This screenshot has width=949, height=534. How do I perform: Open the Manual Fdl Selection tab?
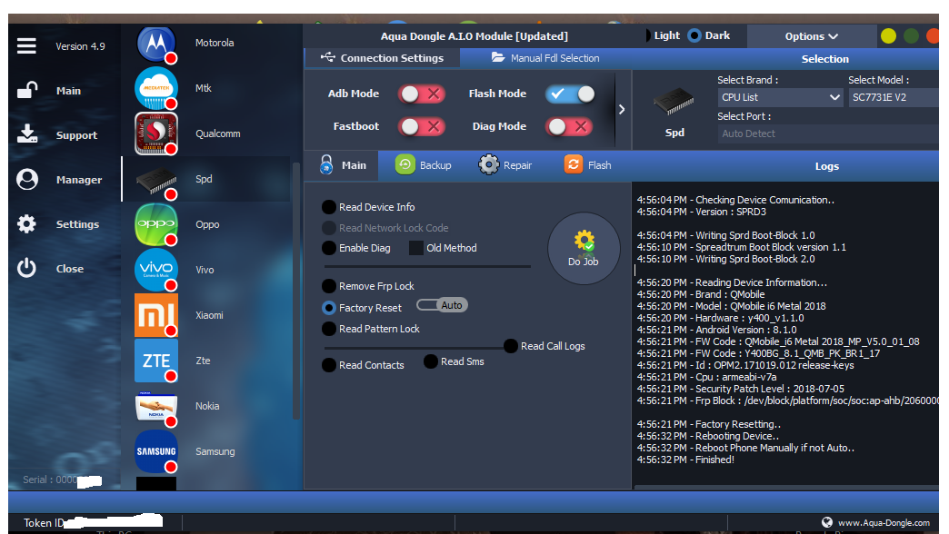point(545,58)
